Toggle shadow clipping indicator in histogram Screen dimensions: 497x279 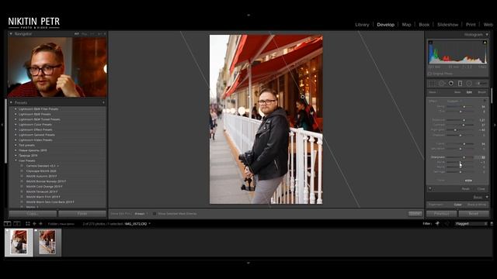pos(430,42)
